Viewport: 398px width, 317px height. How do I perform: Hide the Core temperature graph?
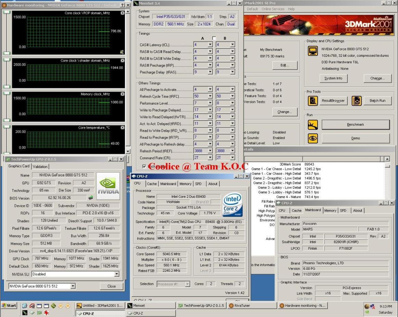[x=123, y=128]
